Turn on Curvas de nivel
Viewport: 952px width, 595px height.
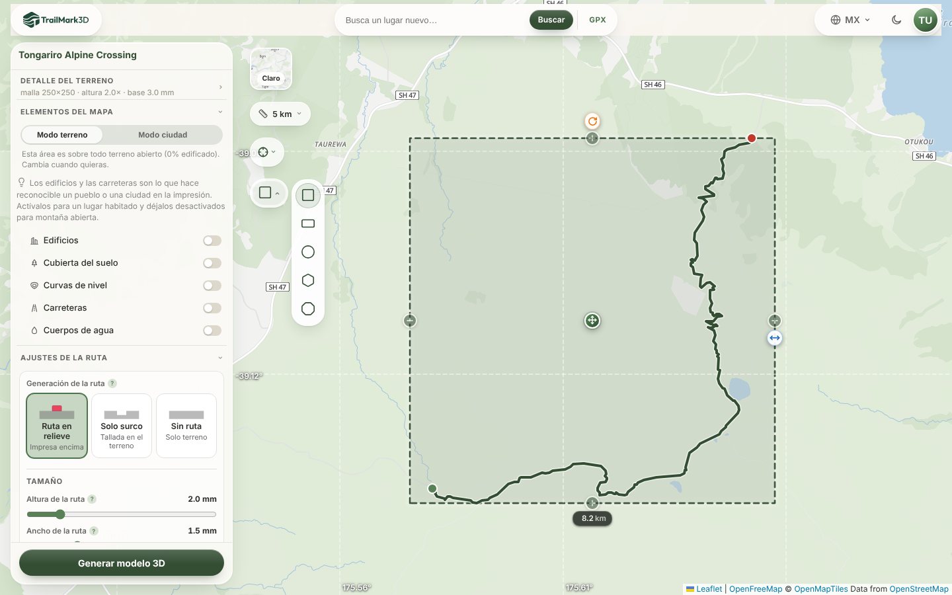coord(212,286)
